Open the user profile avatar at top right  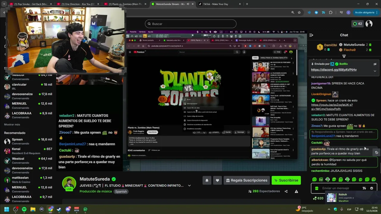point(369,24)
